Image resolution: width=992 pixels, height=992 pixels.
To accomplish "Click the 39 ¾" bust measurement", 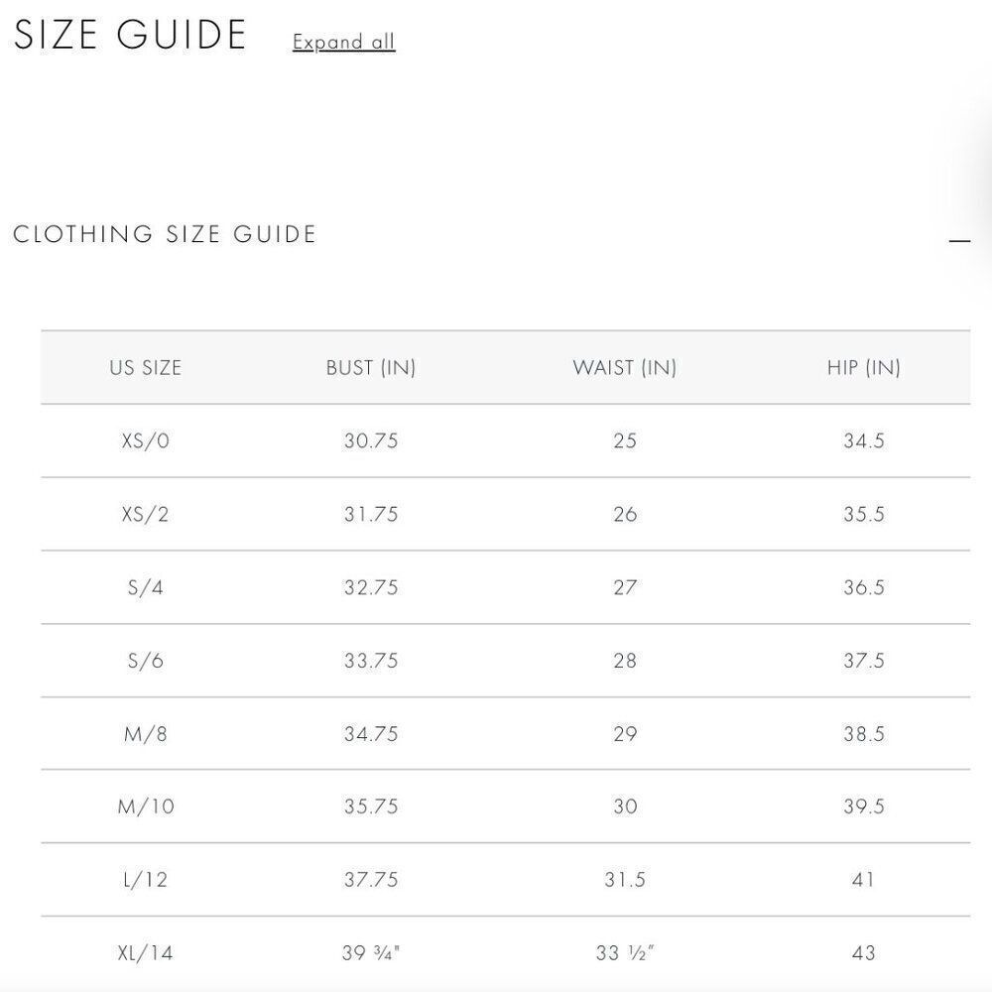I will 371,952.
